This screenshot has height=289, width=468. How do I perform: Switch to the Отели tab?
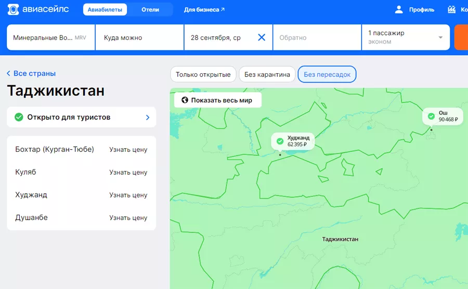click(150, 9)
